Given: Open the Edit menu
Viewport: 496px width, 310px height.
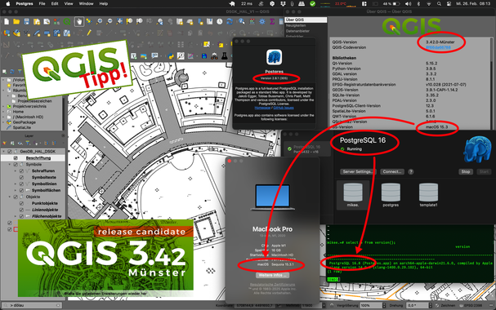Looking at the screenshot, I should 55,4.
